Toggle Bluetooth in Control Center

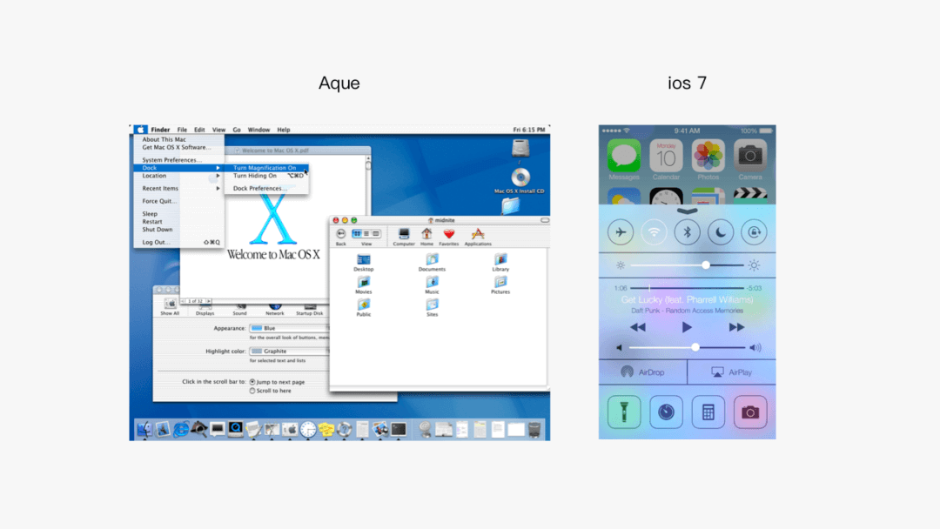[x=687, y=232]
